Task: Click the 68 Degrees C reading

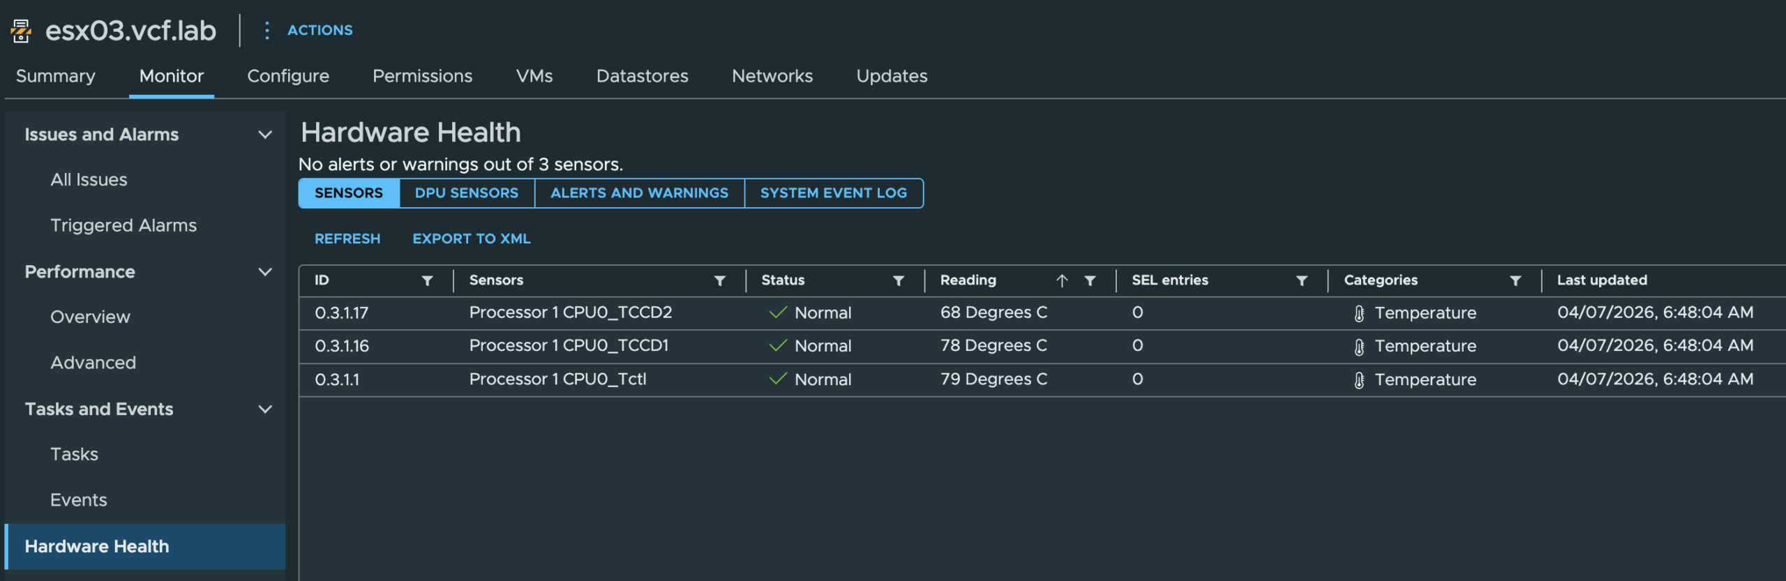Action: pos(993,312)
